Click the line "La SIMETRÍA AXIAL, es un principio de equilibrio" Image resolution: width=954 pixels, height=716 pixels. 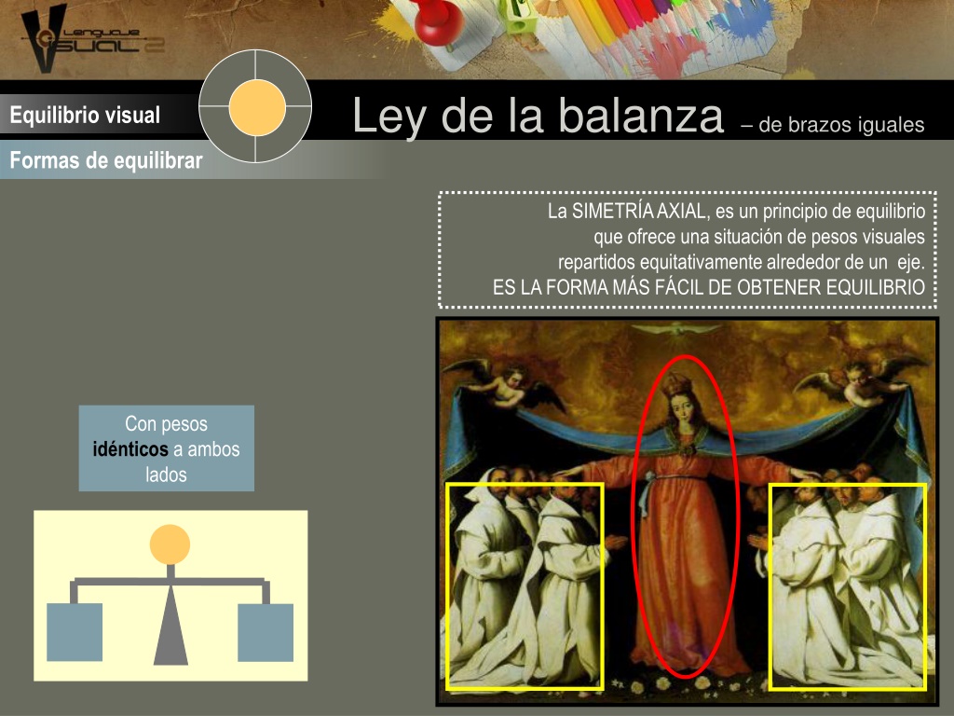click(x=736, y=212)
